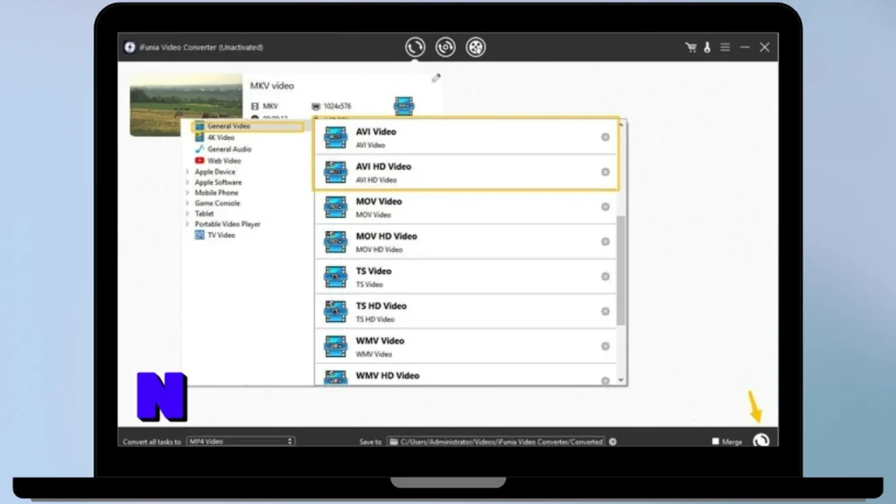This screenshot has height=504, width=896.
Task: Open the disc ripper icon in header
Action: tap(445, 47)
